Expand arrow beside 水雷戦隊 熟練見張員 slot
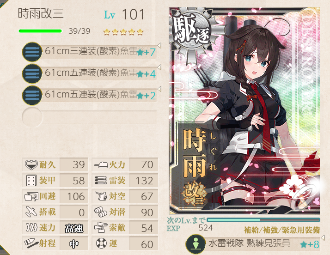 click(323, 238)
